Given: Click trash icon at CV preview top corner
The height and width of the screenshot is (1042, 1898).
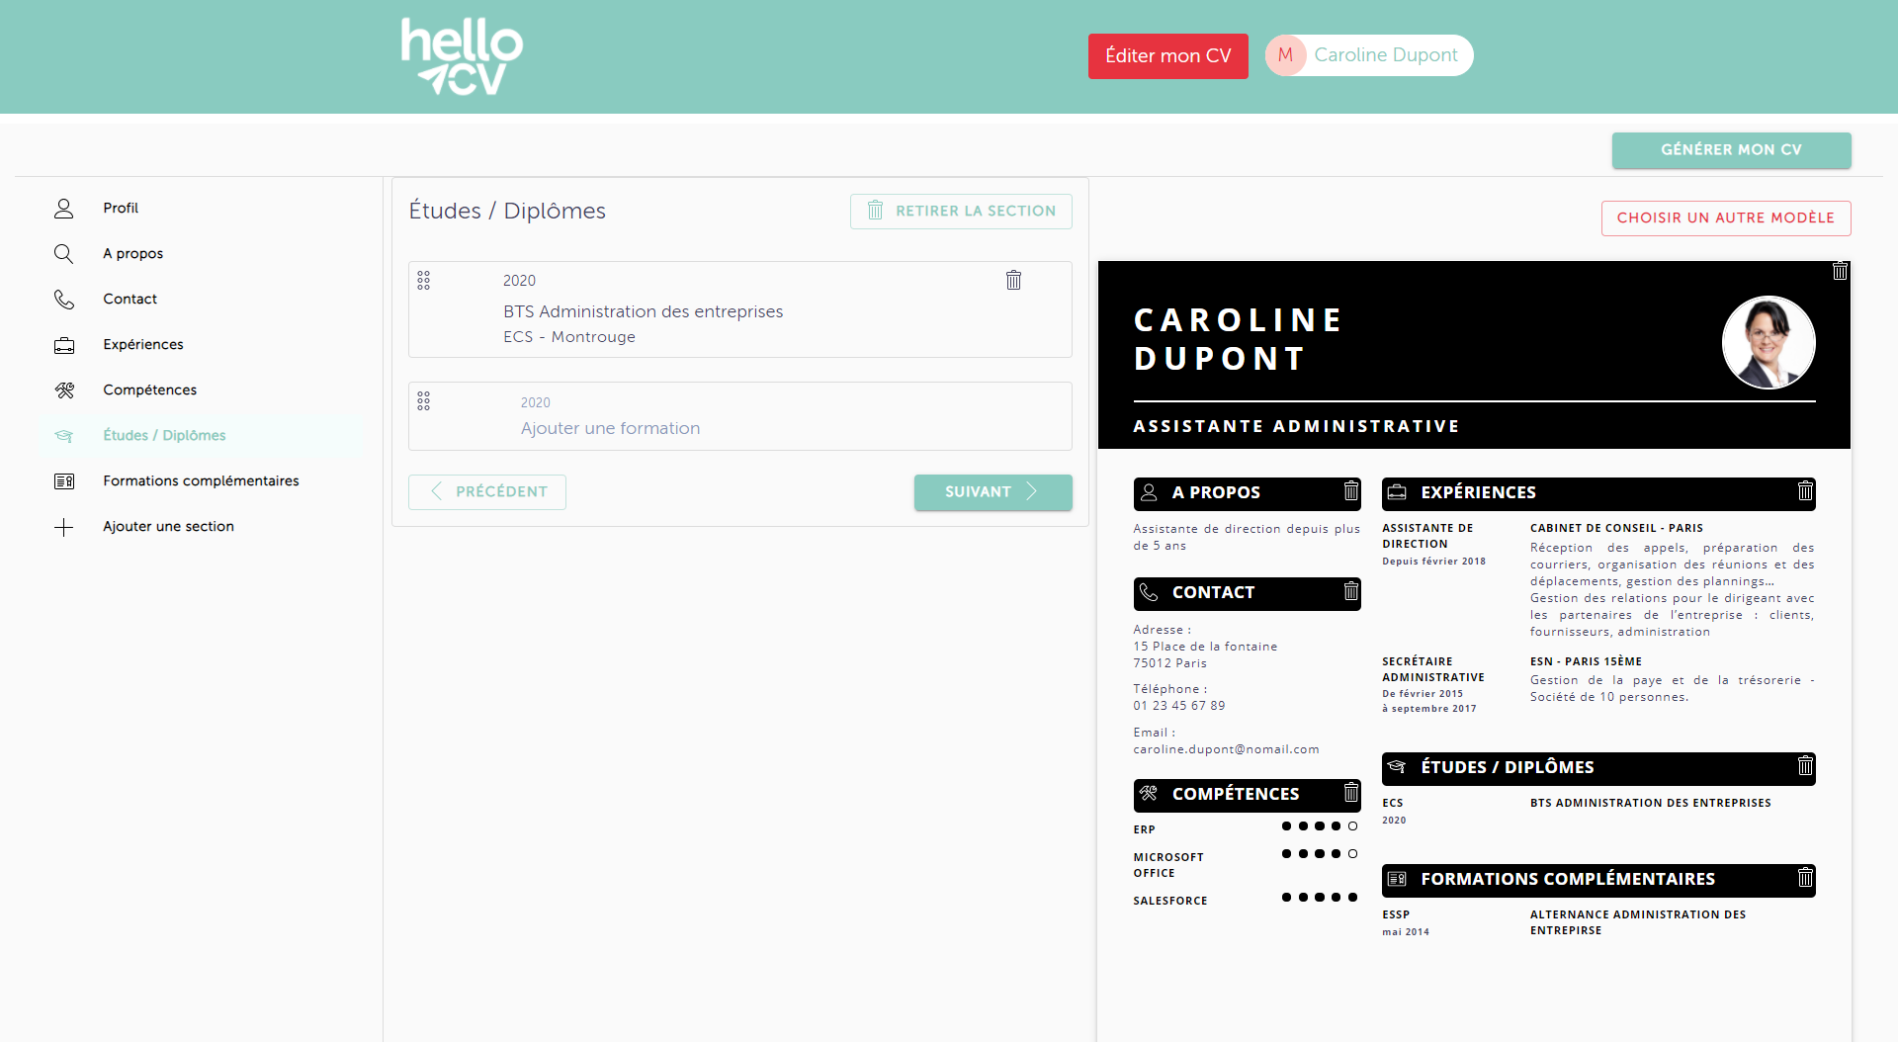Looking at the screenshot, I should [x=1840, y=270].
